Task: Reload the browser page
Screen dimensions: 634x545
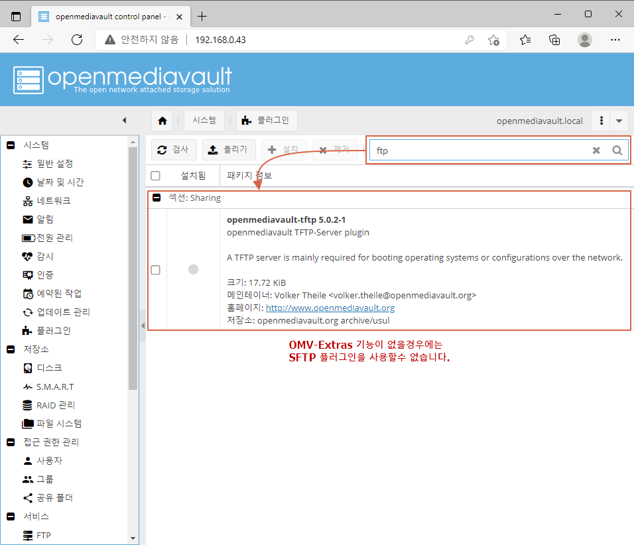Action: click(x=77, y=40)
